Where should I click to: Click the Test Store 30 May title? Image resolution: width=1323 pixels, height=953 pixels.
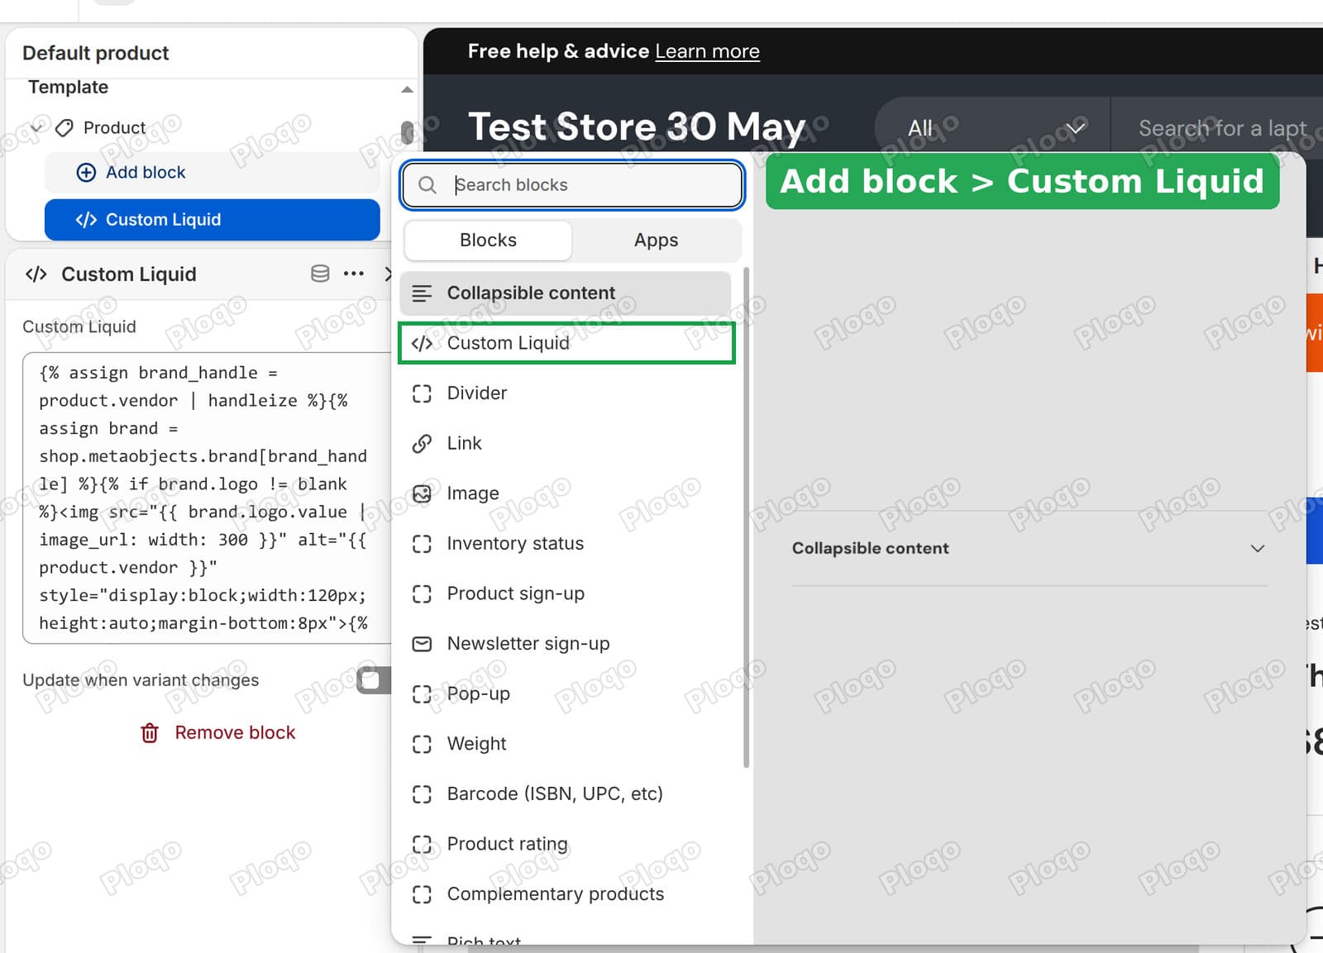tap(637, 127)
